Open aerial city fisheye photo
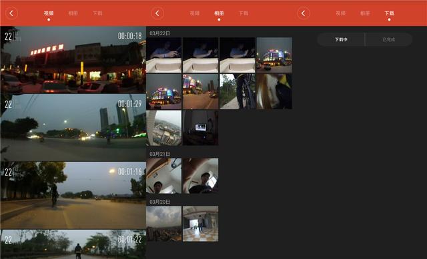The width and height of the screenshot is (427, 259). coord(164,128)
